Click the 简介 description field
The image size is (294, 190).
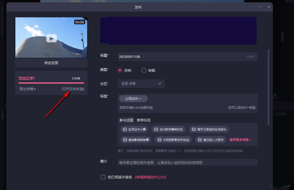[187, 162]
